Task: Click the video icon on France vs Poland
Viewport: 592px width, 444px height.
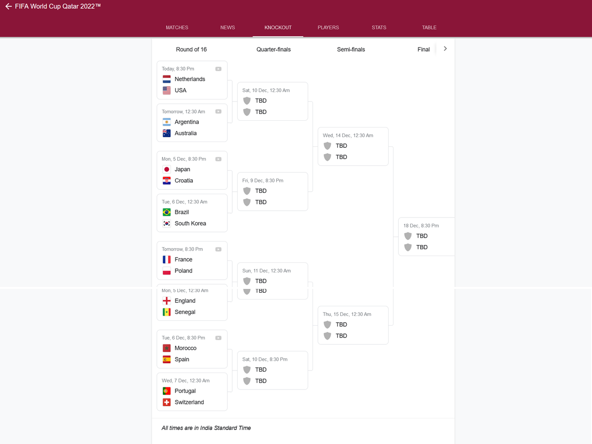Action: coord(218,249)
